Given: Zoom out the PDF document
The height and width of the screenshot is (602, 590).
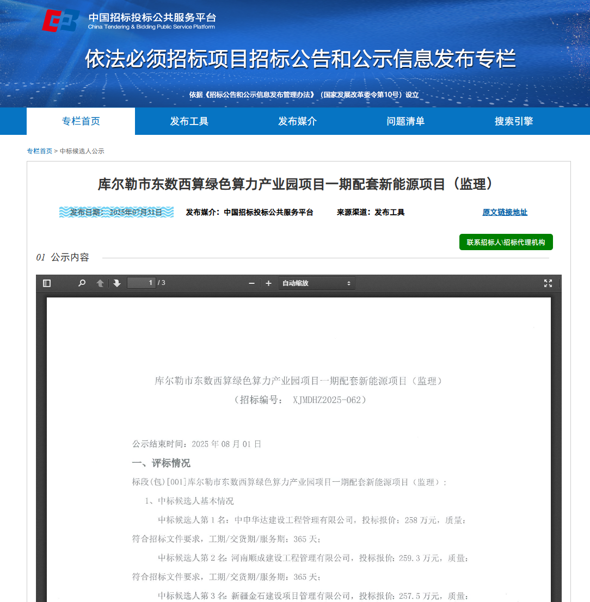Looking at the screenshot, I should pyautogui.click(x=251, y=283).
